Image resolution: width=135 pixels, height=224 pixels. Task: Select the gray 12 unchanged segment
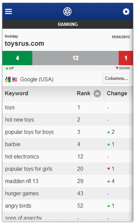(x=75, y=58)
